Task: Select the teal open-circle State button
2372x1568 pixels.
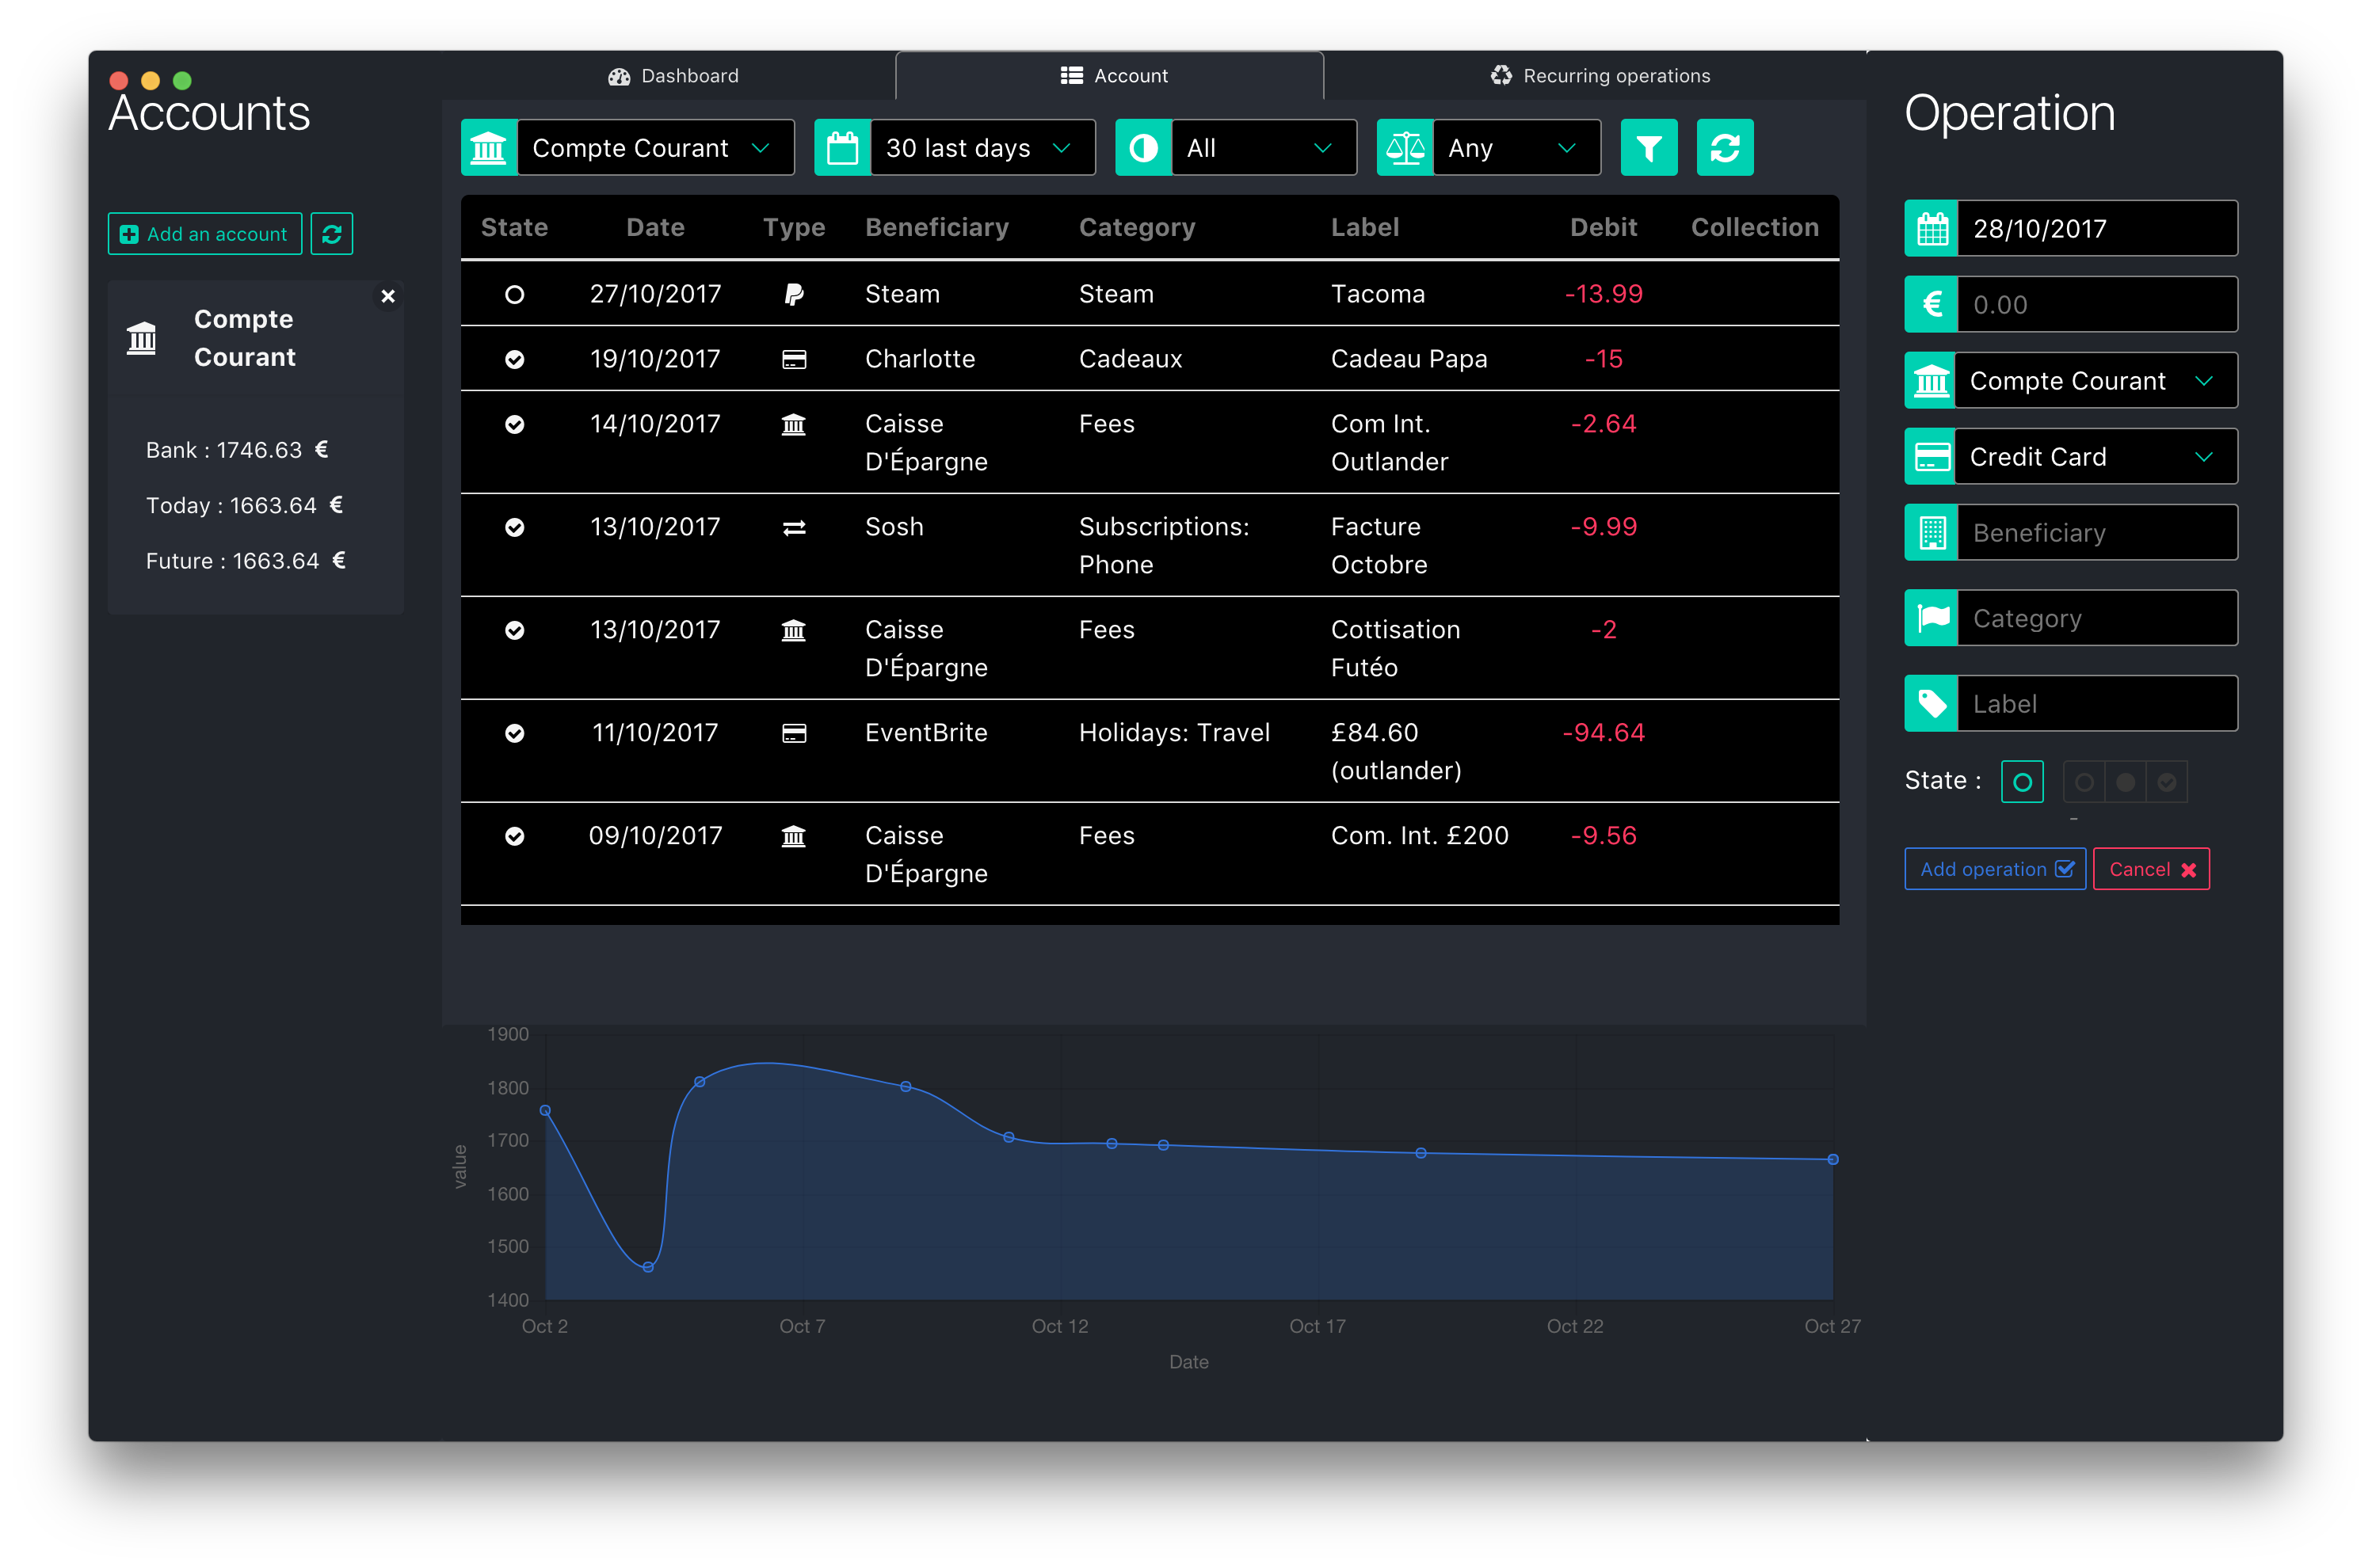Action: (x=2022, y=782)
